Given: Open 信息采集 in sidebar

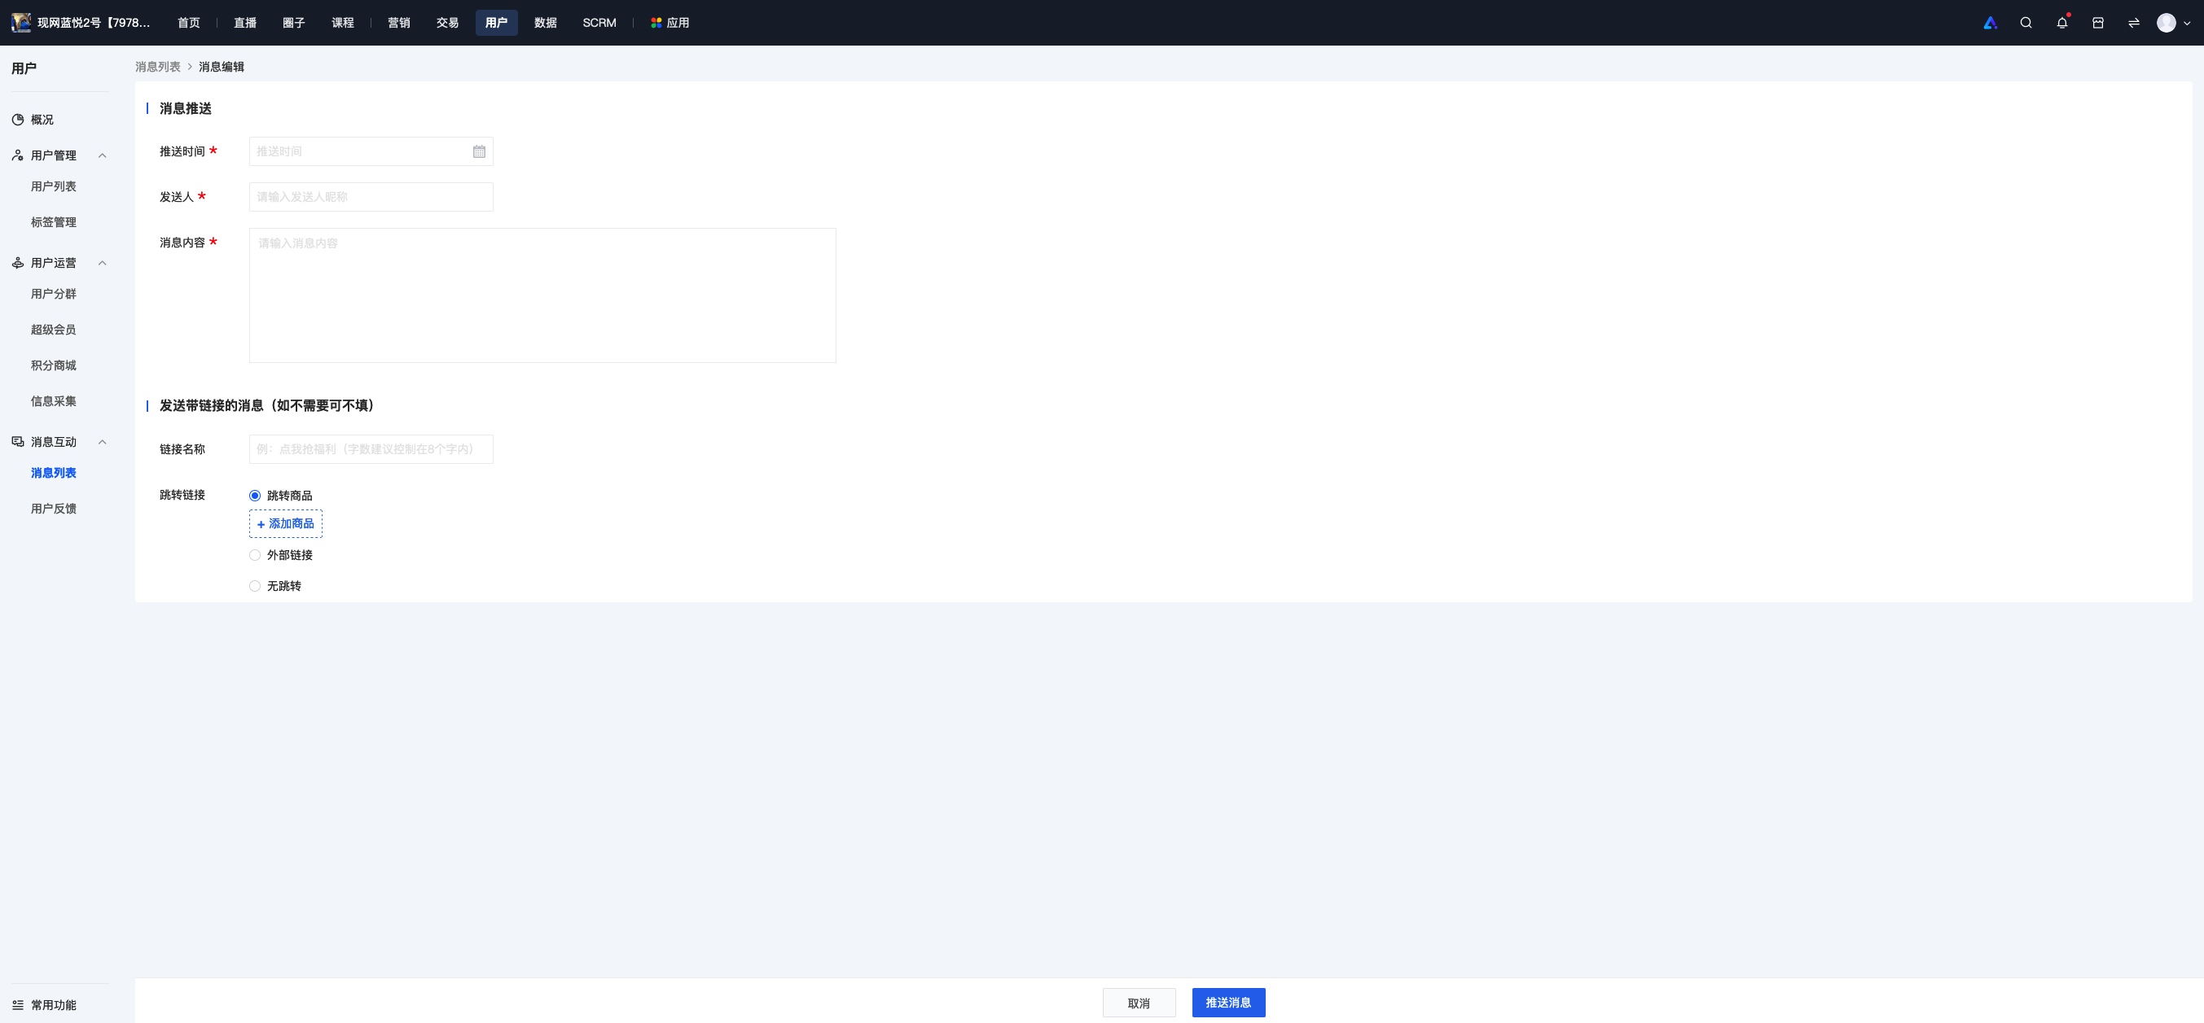Looking at the screenshot, I should 54,402.
